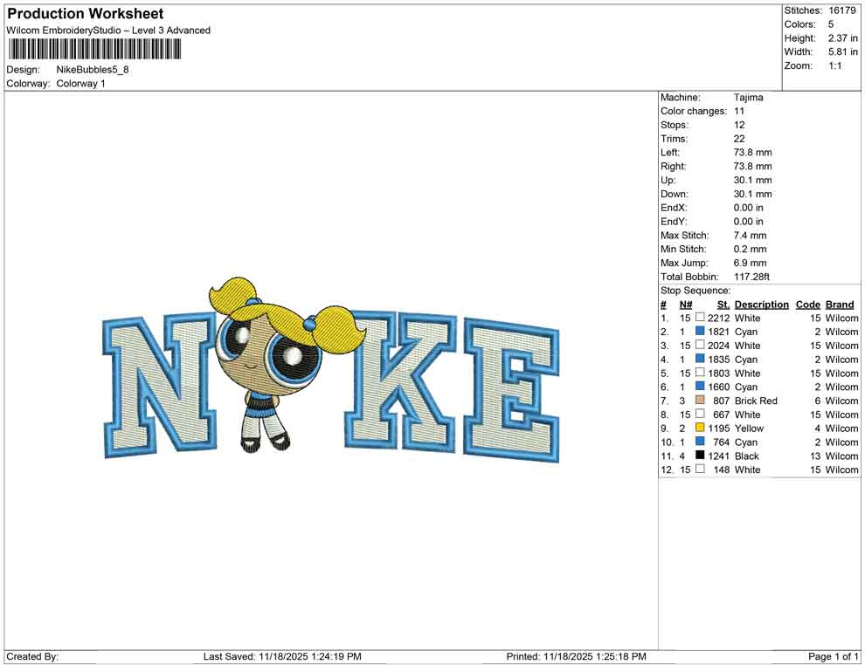Click the 'EndY:' label

pos(674,222)
